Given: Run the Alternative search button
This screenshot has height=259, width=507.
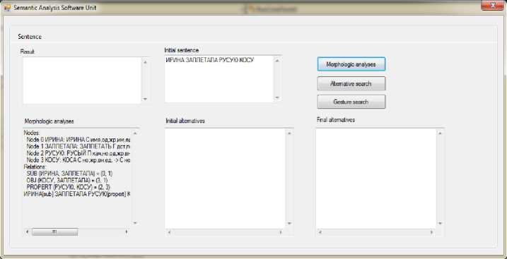Looking at the screenshot, I should click(x=351, y=83).
